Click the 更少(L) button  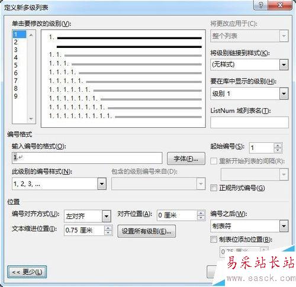tap(27, 272)
